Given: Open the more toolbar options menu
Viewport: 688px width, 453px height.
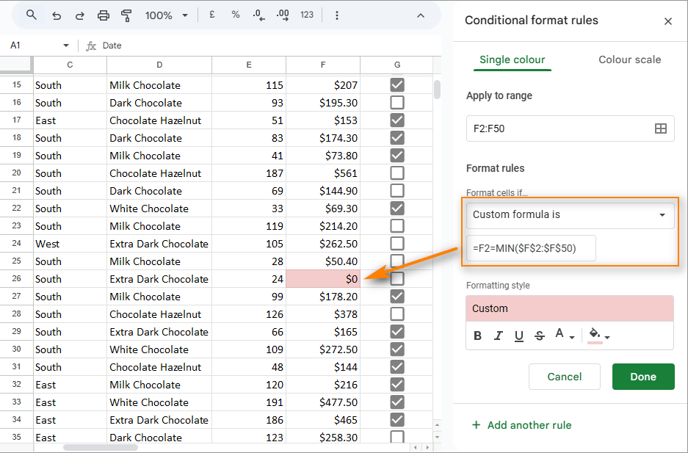Looking at the screenshot, I should coord(336,15).
